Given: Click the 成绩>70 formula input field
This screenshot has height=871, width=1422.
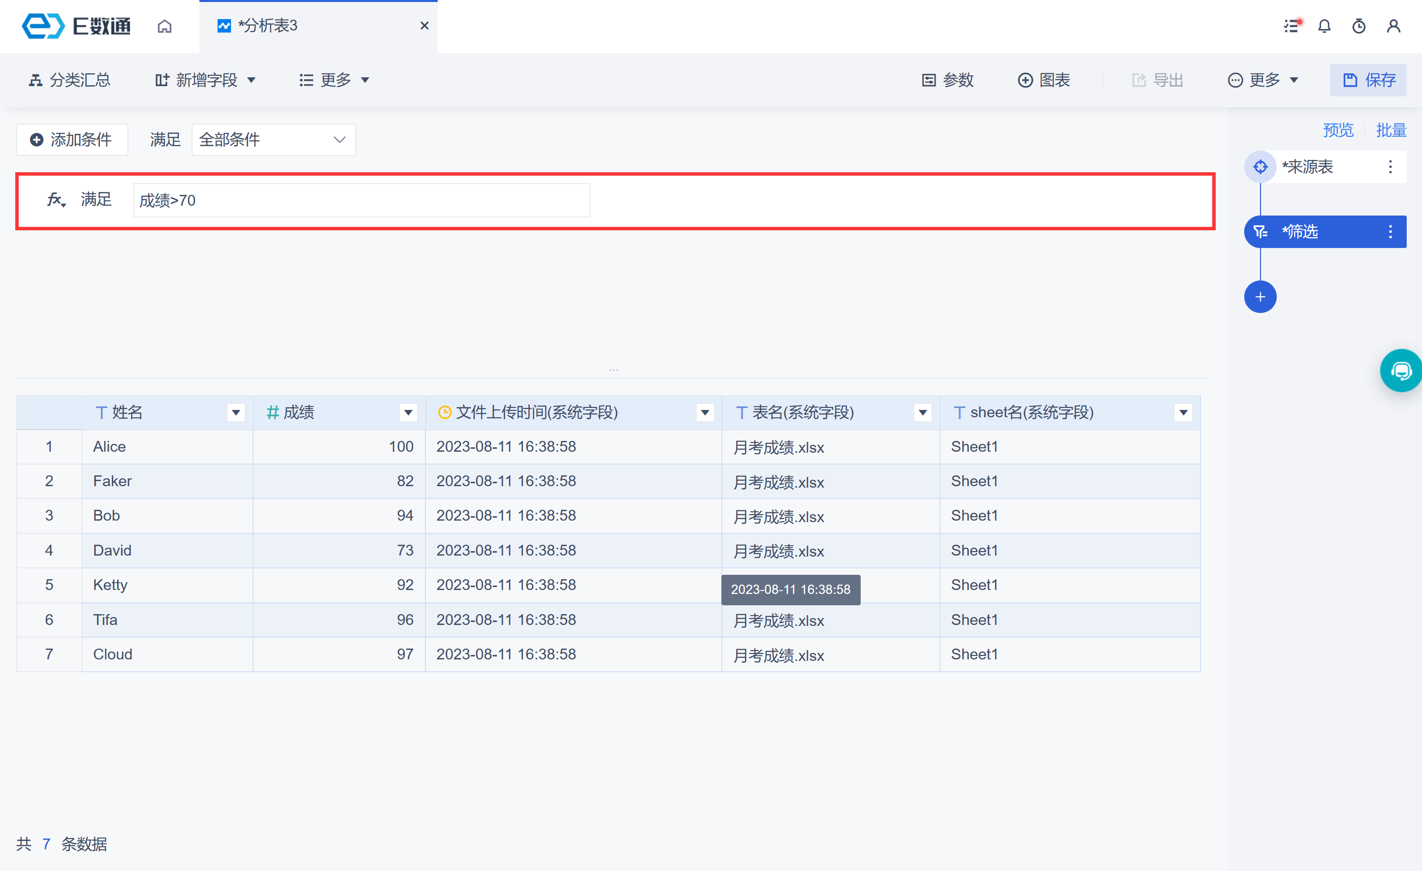Looking at the screenshot, I should click(361, 201).
